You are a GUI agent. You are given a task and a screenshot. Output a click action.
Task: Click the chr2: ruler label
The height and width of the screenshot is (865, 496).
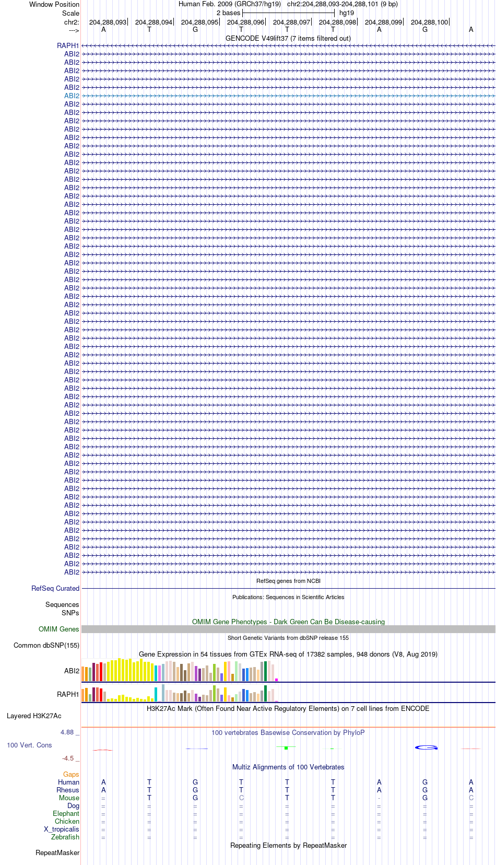click(72, 22)
